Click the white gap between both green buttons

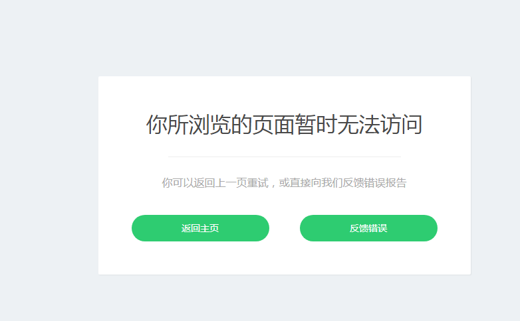pos(285,228)
